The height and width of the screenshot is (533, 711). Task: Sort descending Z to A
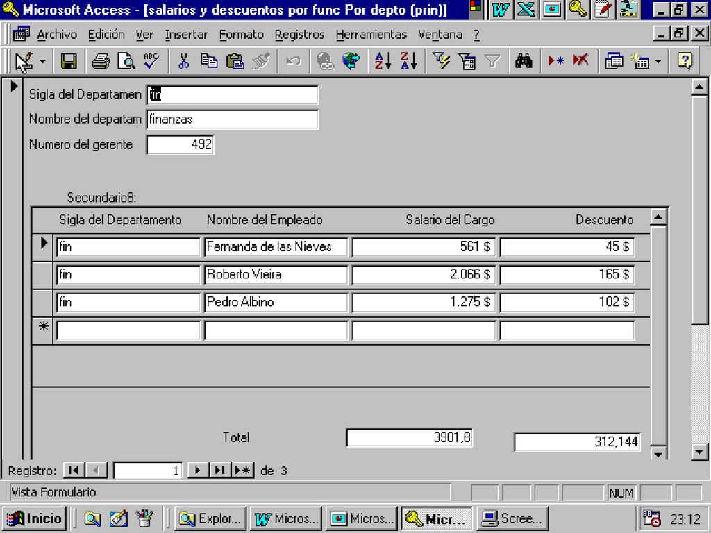(408, 61)
